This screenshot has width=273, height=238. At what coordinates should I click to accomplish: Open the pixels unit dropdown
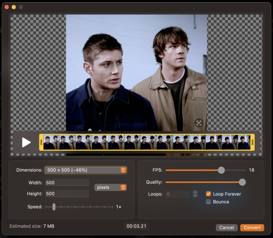[110, 187]
